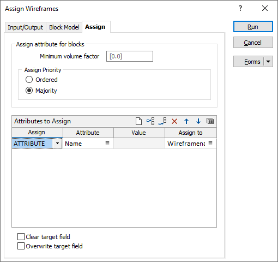
Task: Click the Cancel button
Action: point(253,43)
